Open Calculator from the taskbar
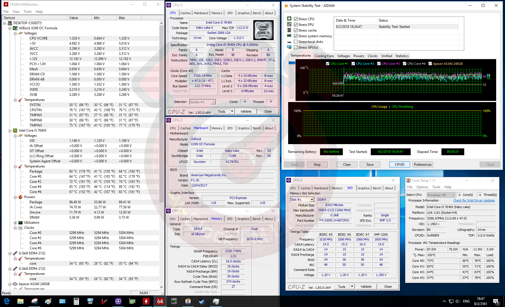Screen dimensions: 505x307 (76, 301)
